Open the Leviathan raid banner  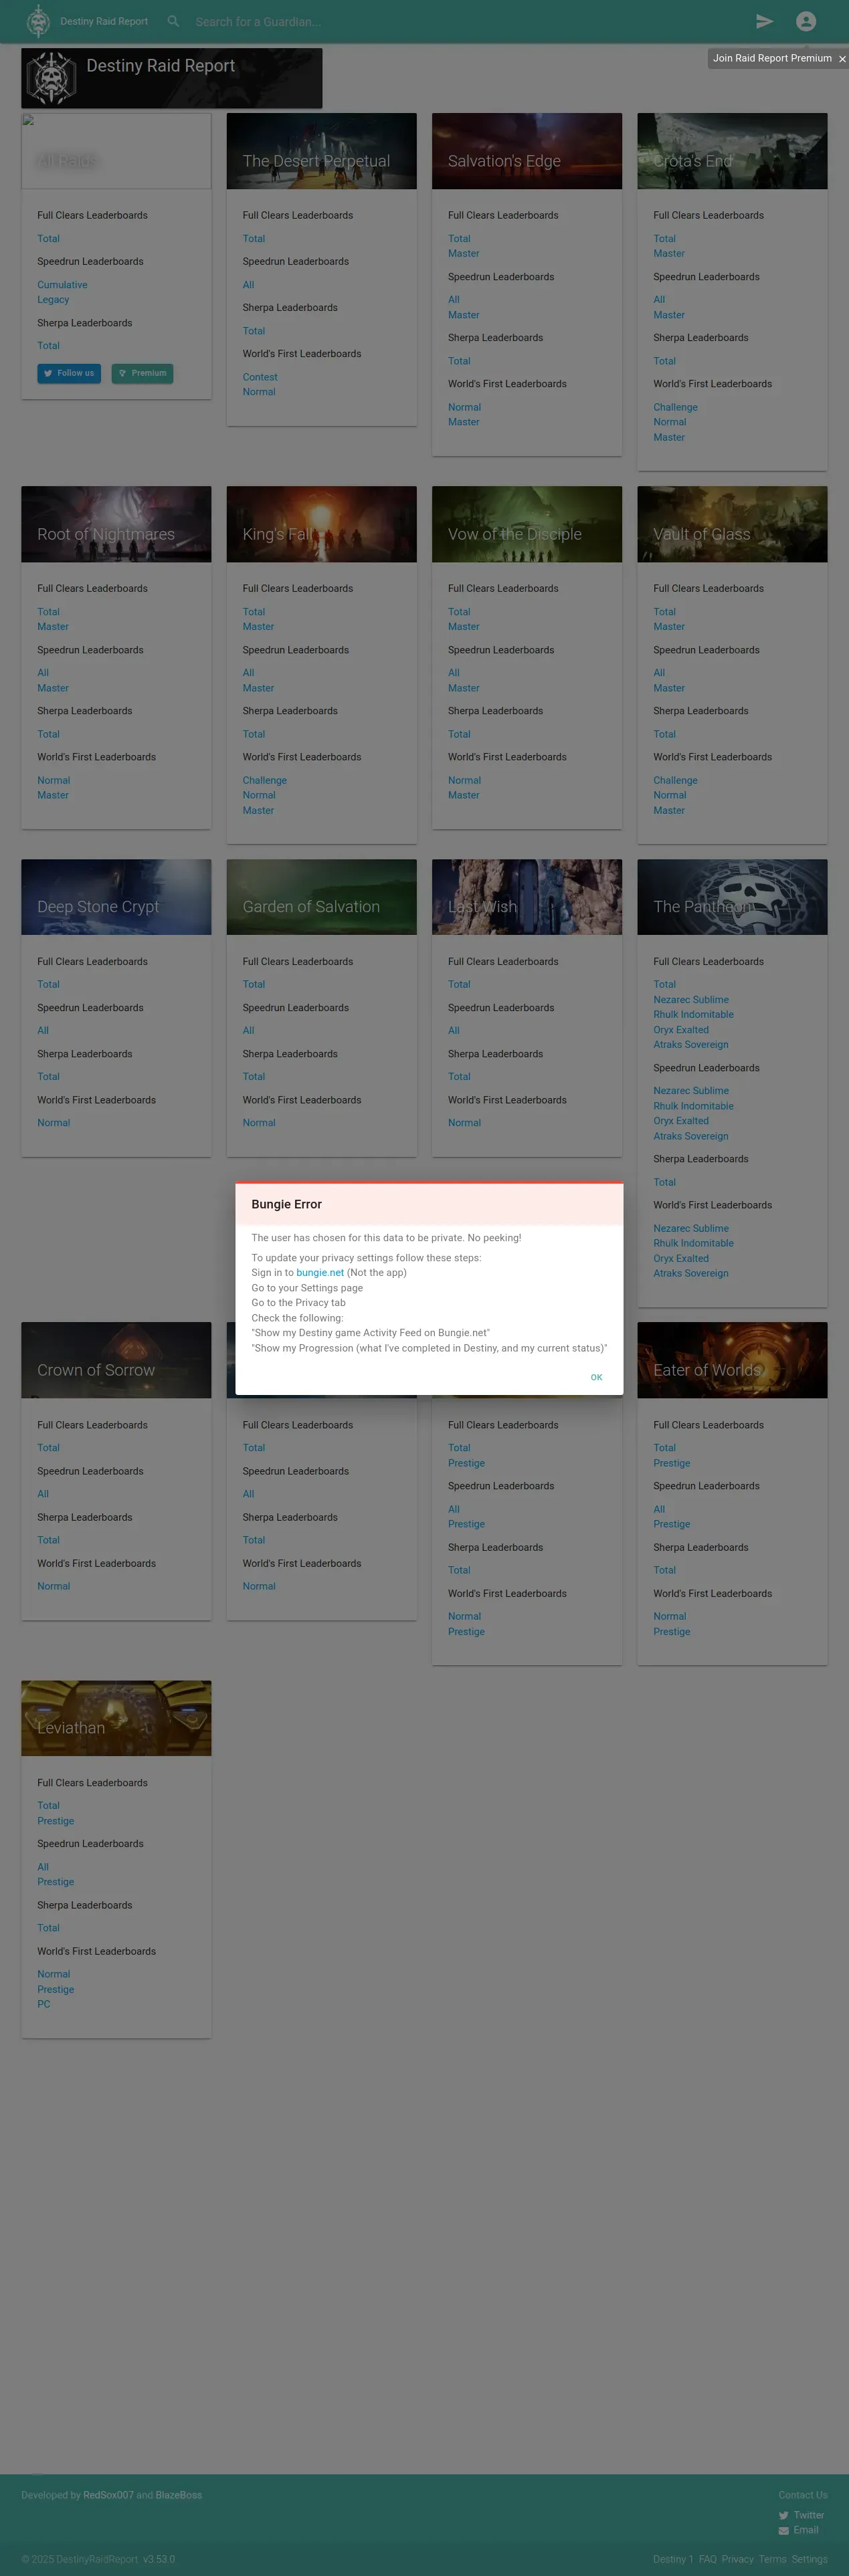click(x=116, y=1718)
